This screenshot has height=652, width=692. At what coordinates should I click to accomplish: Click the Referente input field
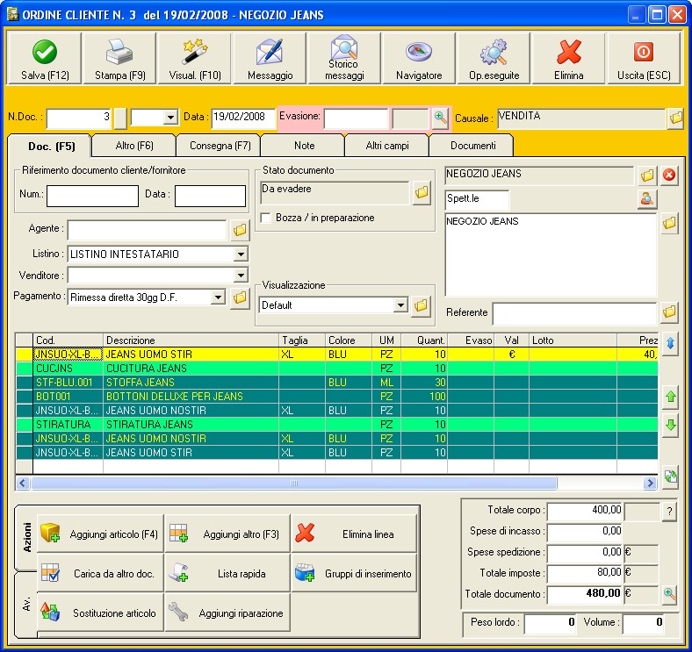click(x=573, y=313)
